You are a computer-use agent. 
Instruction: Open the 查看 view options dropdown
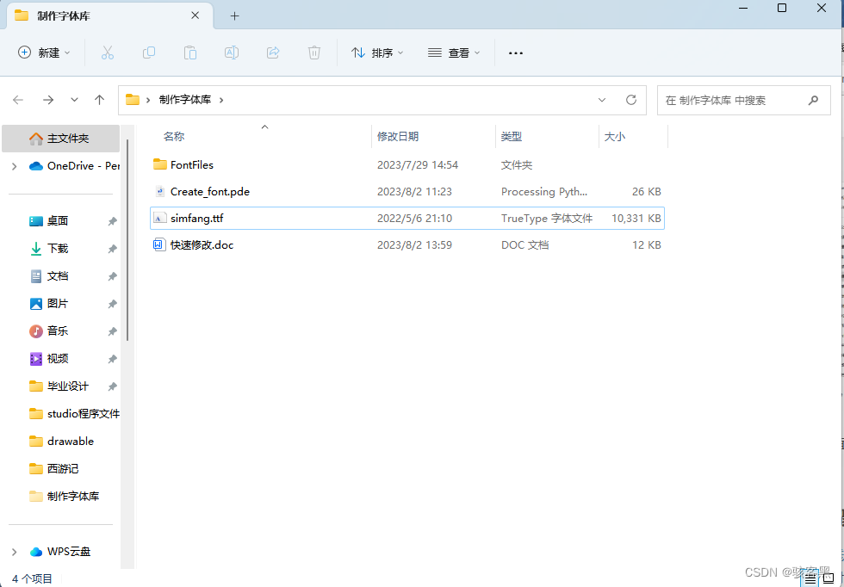point(454,53)
